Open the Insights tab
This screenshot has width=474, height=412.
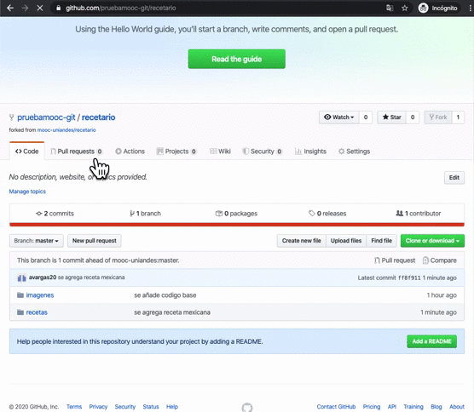coord(310,152)
